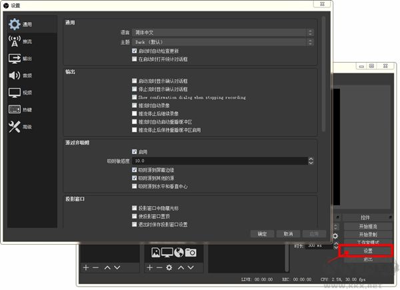
Task: Click the 吸附敏感度 field showing 10.0
Action: click(x=220, y=161)
